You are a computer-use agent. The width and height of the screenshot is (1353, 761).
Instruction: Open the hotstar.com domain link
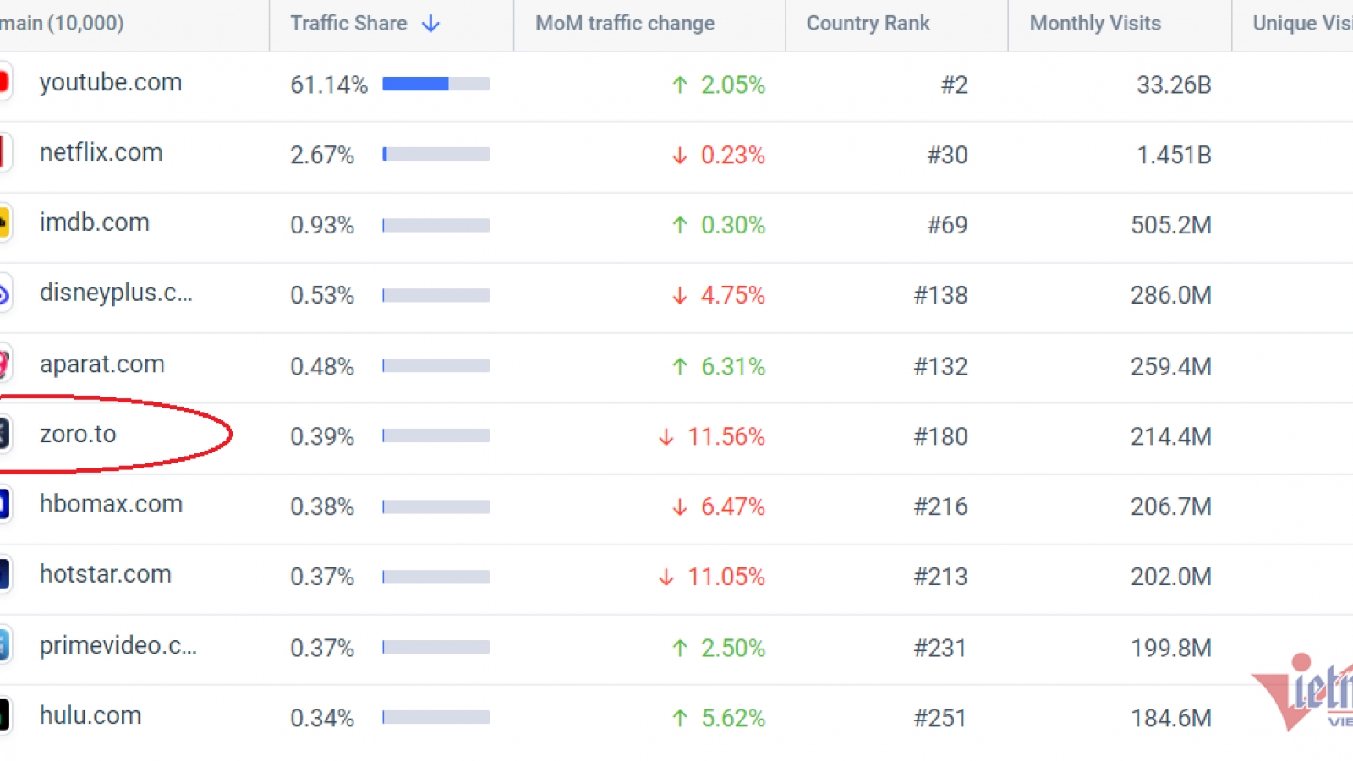pos(106,574)
